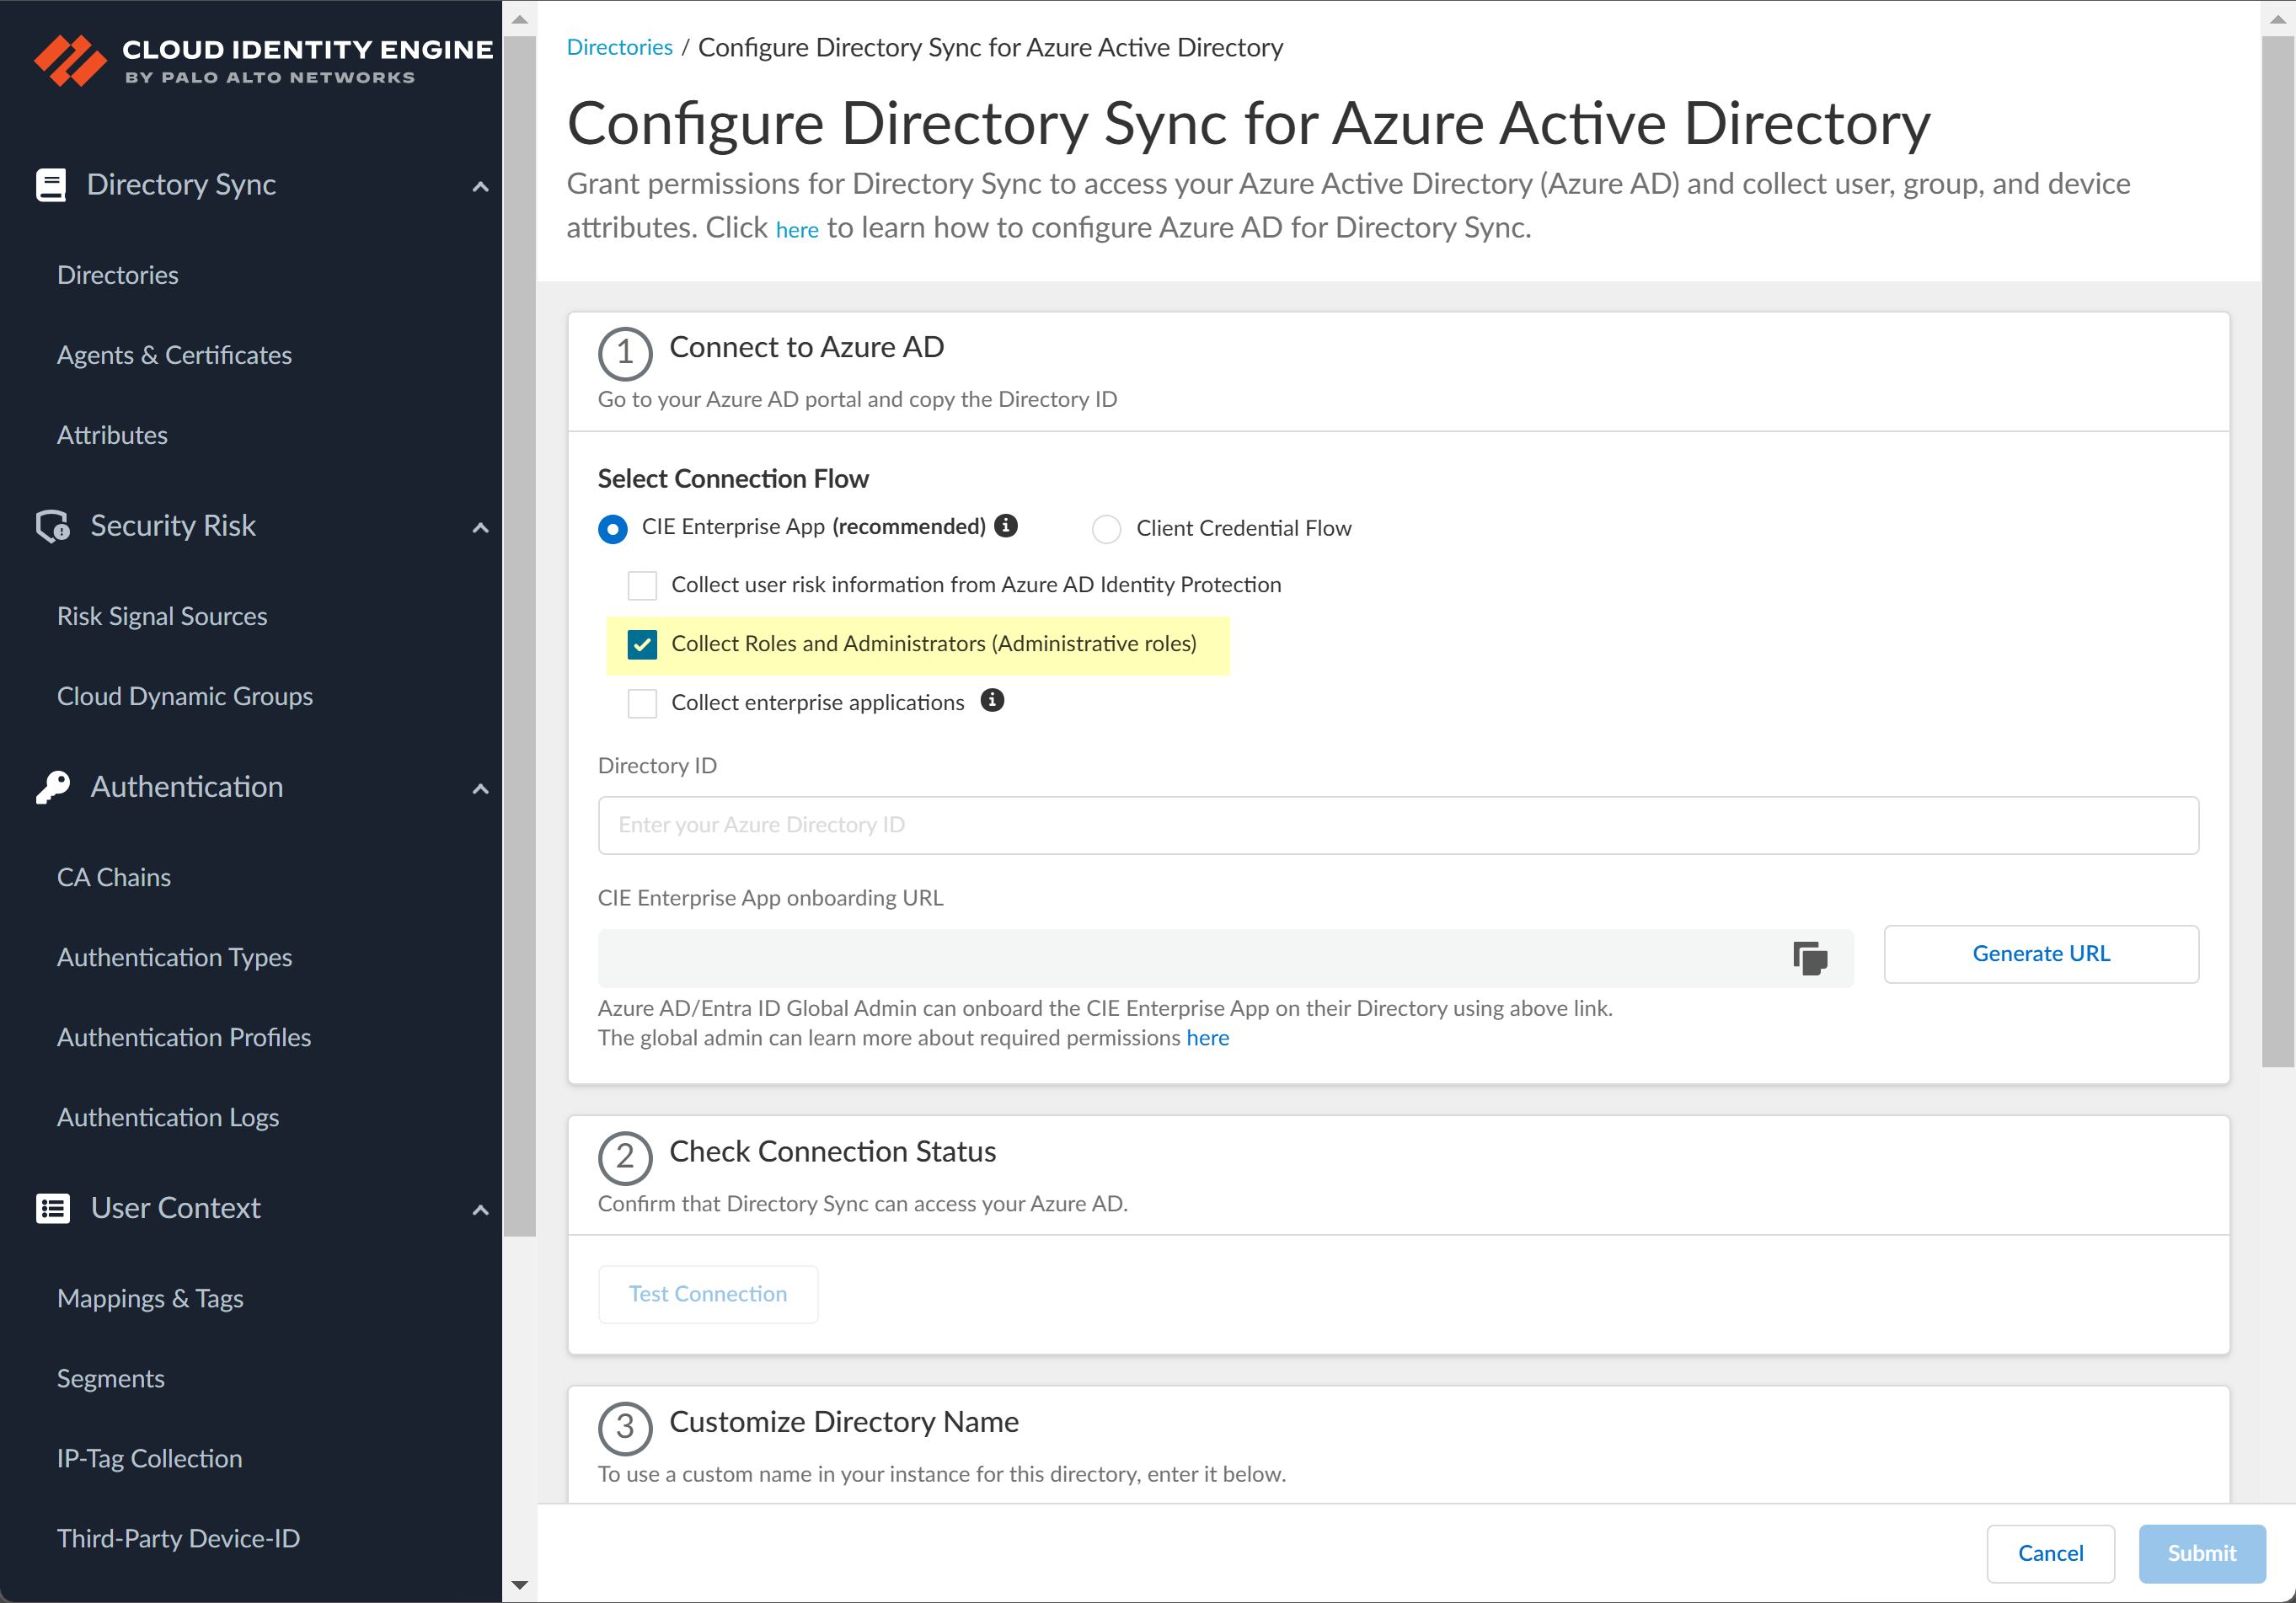Select the Client Credential Flow radio button
Image resolution: width=2296 pixels, height=1603 pixels.
coord(1106,529)
